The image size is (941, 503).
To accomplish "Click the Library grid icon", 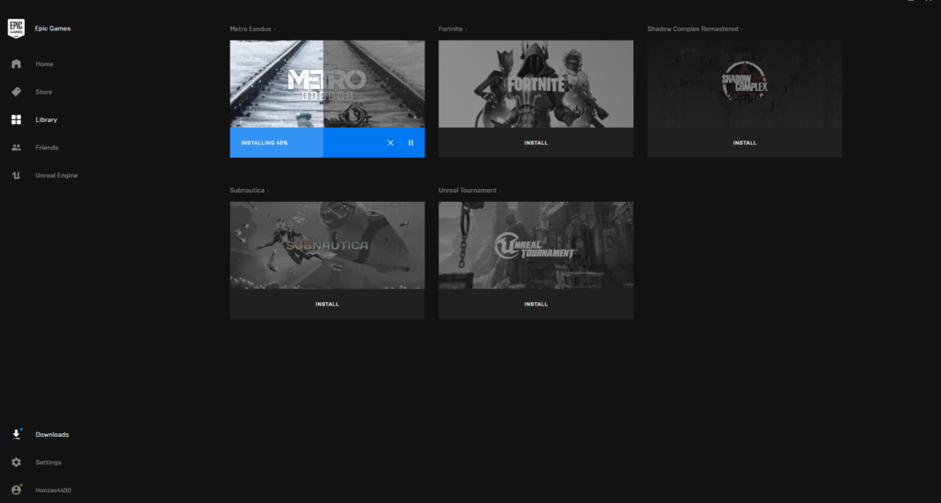I will pos(16,119).
